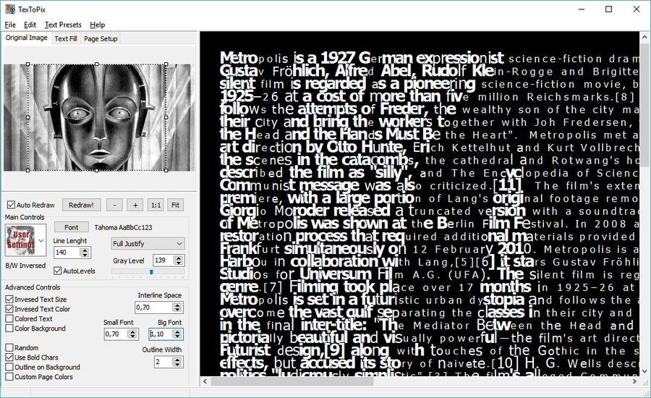Click the preview scroll right arrow
This screenshot has width=651, height=398.
click(634, 381)
